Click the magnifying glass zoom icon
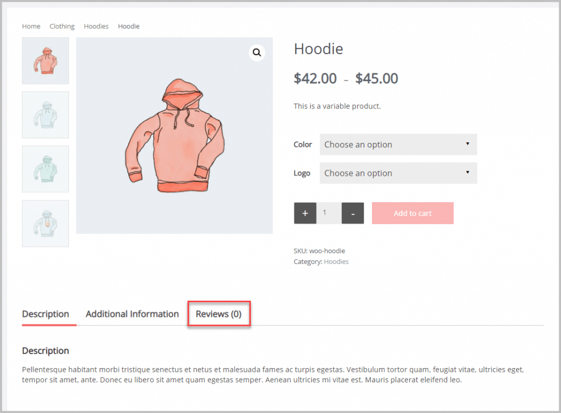Viewport: 561px width, 413px height. [256, 52]
